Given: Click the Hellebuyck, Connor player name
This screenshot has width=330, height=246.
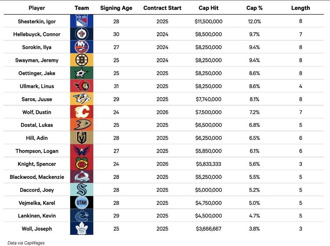Looking at the screenshot, I should point(37,34).
